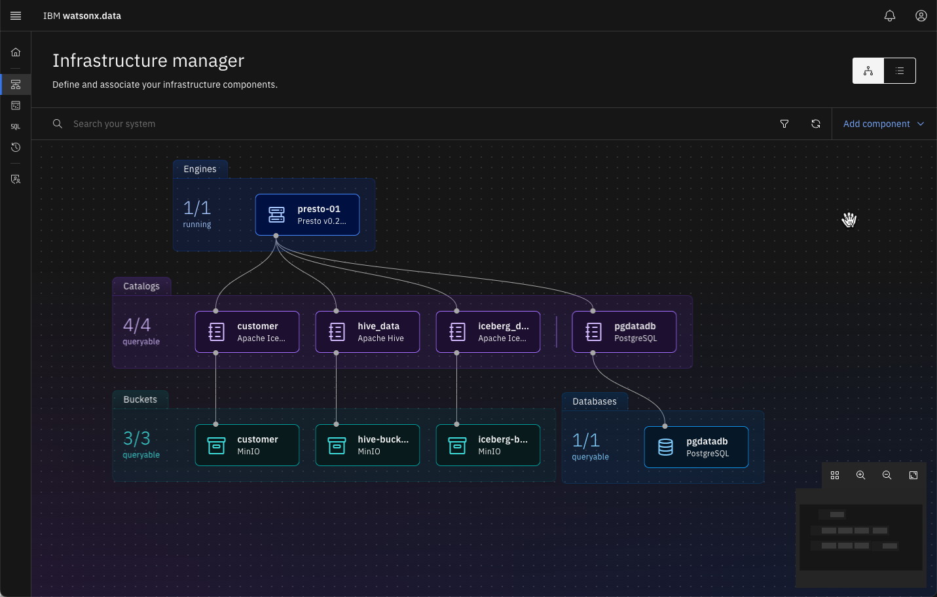Open Data manager sidebar icon
937x597 pixels.
pos(16,105)
